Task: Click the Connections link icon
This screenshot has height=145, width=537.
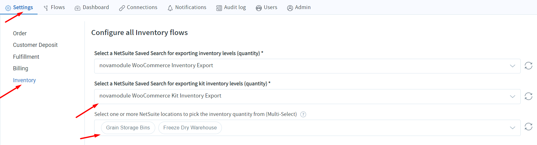Action: (122, 8)
